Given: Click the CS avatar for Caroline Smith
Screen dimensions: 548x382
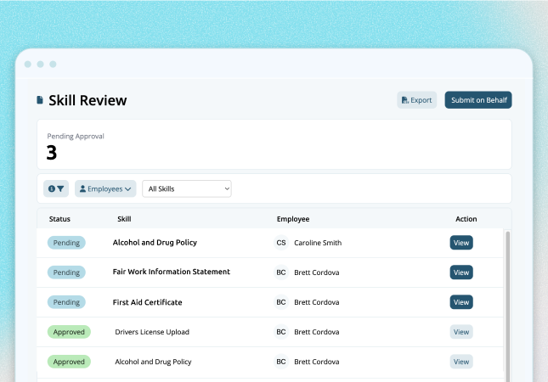Looking at the screenshot, I should pyautogui.click(x=281, y=243).
